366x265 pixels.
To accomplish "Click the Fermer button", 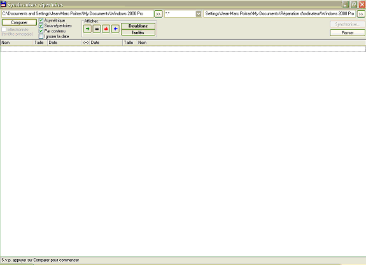I will pyautogui.click(x=348, y=33).
